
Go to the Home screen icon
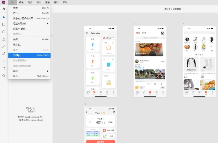click(4, 9)
